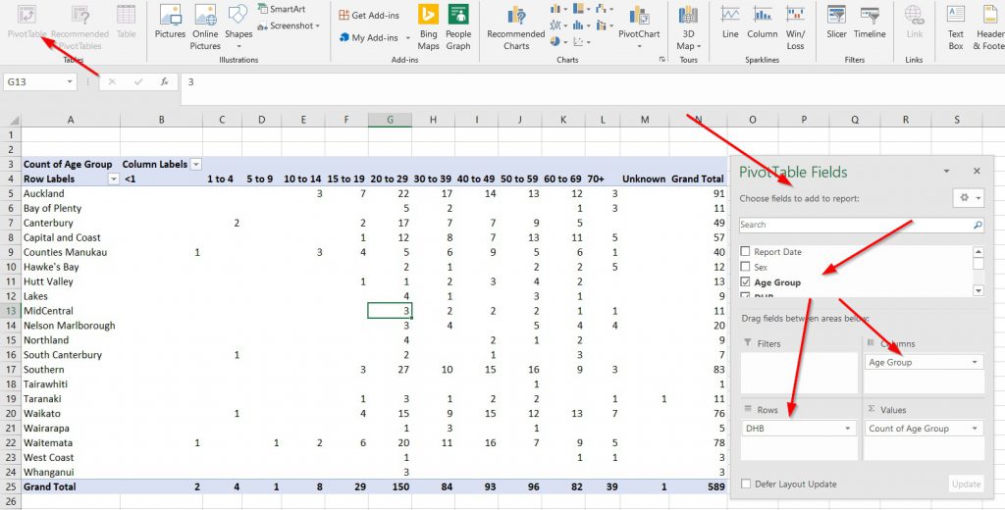Image resolution: width=1005 pixels, height=510 pixels.
Task: Open Count of Age Group value options
Action: pos(975,429)
